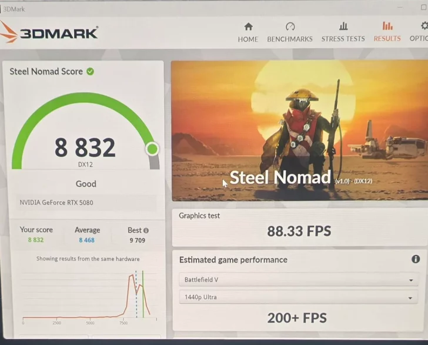Open the Options gear icon
Viewport: 428px width, 345px height.
point(424,26)
